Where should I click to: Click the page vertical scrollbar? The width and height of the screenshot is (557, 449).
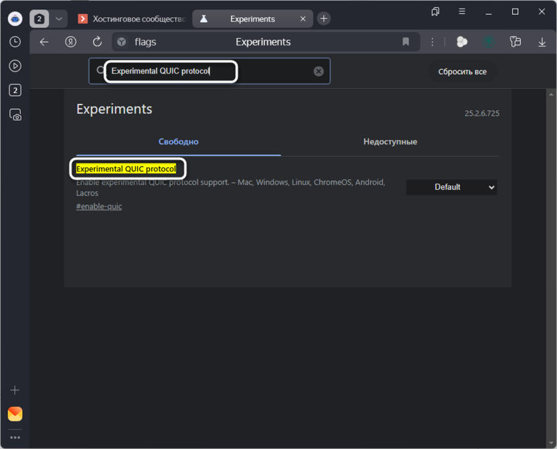point(551,268)
